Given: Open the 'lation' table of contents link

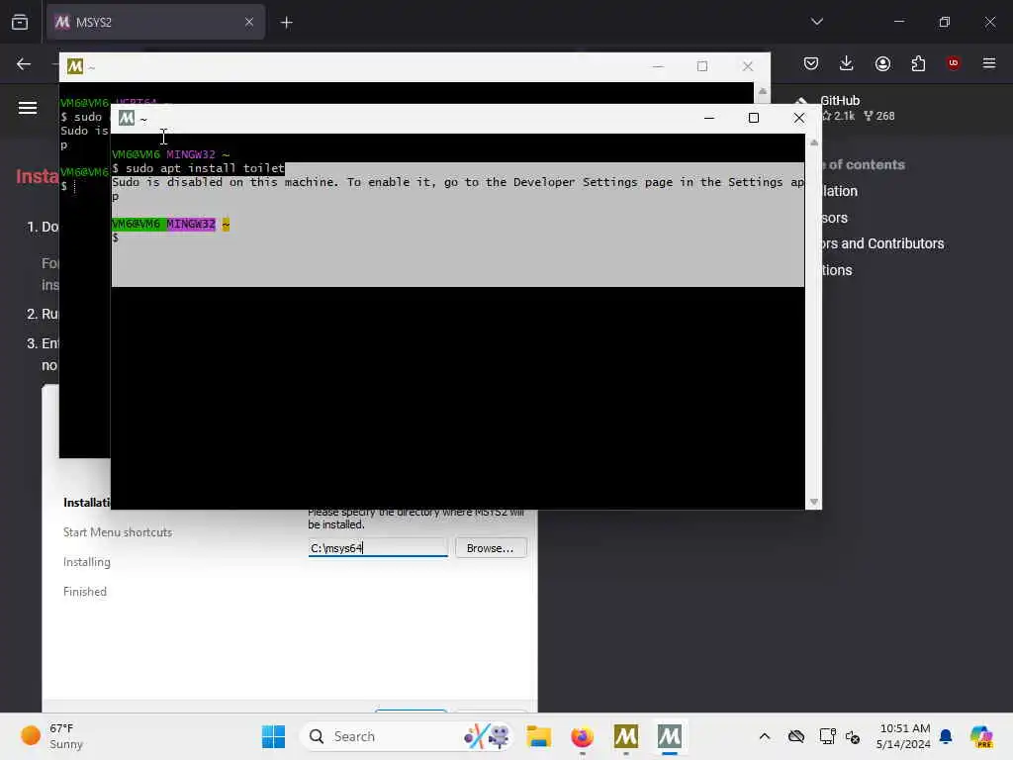Looking at the screenshot, I should (840, 191).
